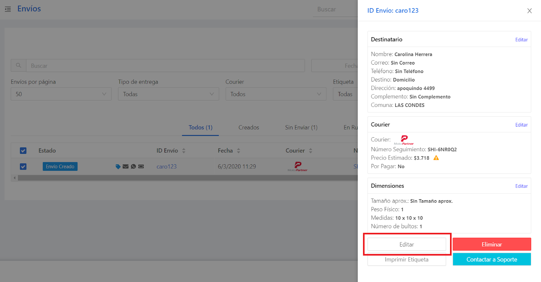Click Editar link in Destinatario section

(x=521, y=40)
